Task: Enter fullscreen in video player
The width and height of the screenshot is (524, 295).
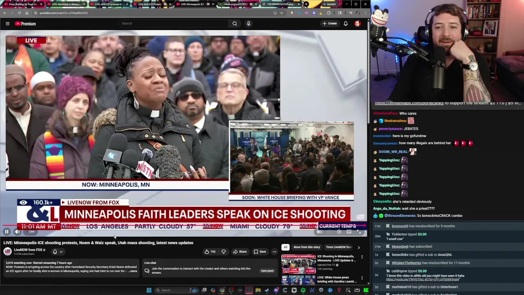Action: tap(359, 231)
